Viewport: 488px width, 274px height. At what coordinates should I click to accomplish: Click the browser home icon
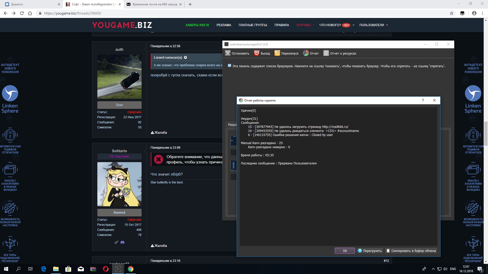pos(30,13)
